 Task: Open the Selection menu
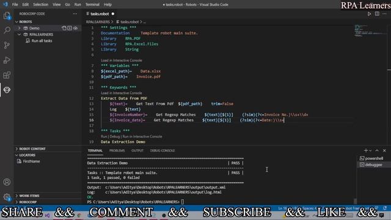tap(41, 4)
